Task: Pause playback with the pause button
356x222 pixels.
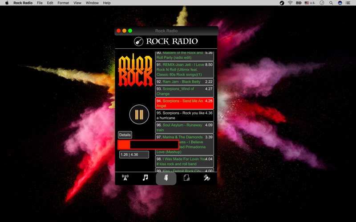Action: 139,115
